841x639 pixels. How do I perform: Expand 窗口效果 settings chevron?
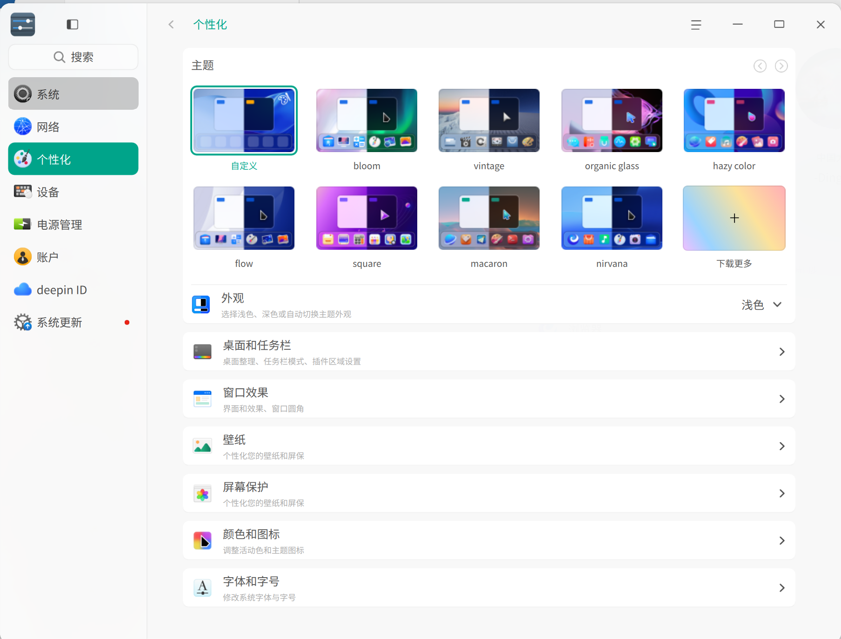pyautogui.click(x=782, y=399)
